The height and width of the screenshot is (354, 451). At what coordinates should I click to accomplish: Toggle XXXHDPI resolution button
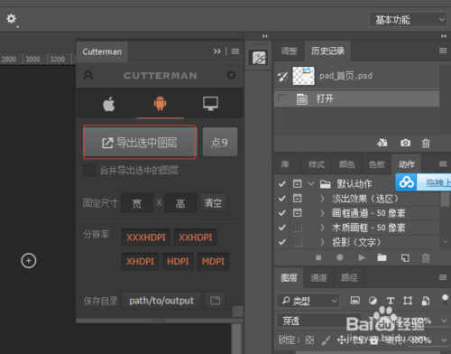146,238
